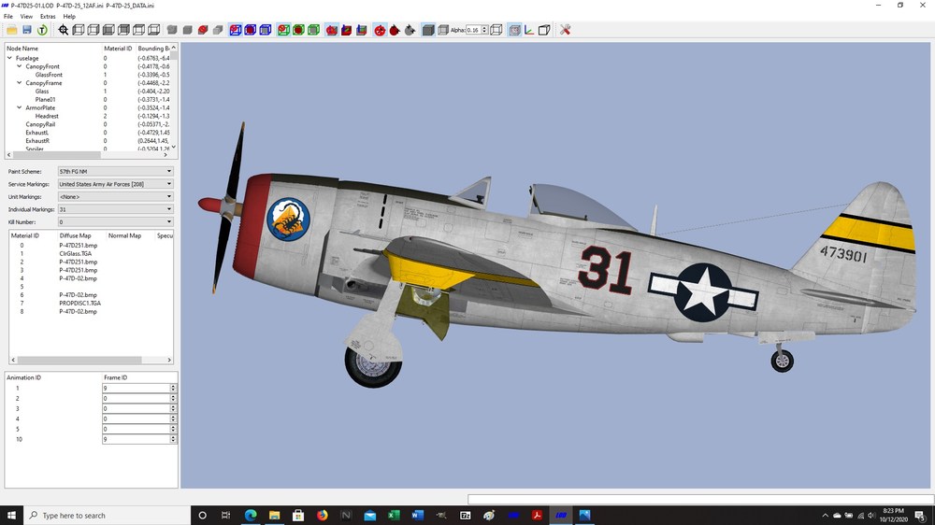Open the File menu
The width and height of the screenshot is (935, 525).
(8, 17)
